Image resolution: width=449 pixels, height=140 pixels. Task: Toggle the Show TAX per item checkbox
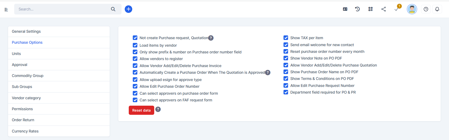pyautogui.click(x=286, y=38)
